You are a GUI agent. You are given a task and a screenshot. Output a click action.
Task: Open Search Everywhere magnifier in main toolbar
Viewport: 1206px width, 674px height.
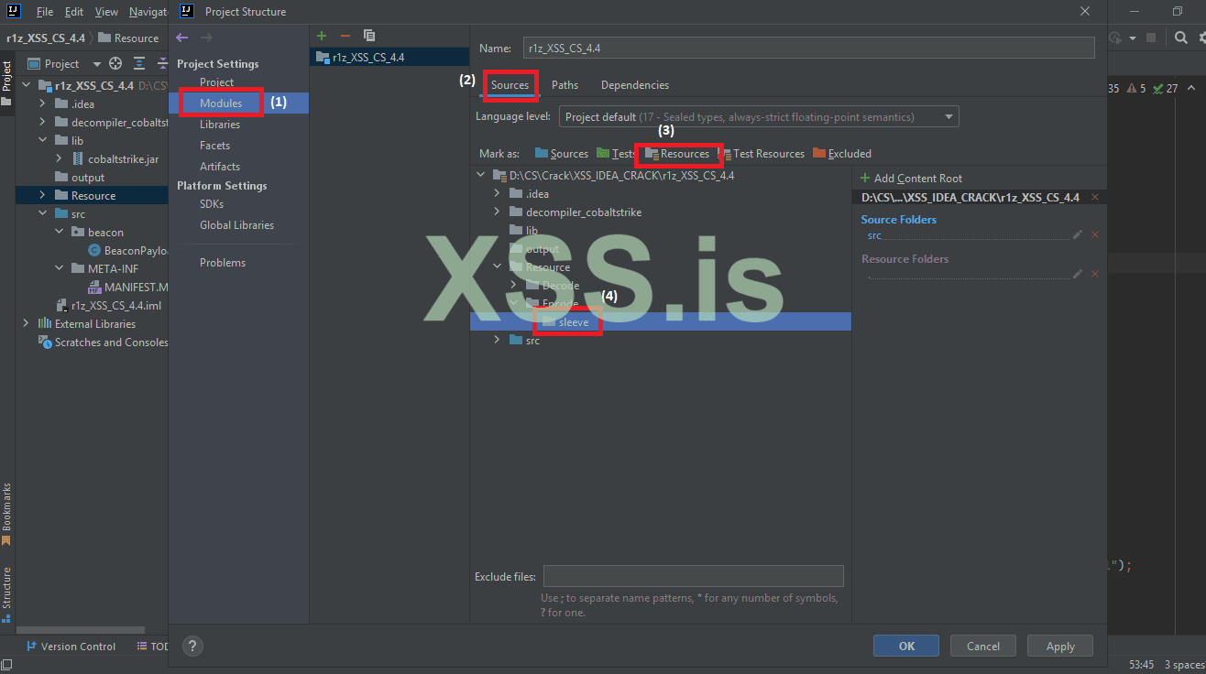click(1182, 38)
